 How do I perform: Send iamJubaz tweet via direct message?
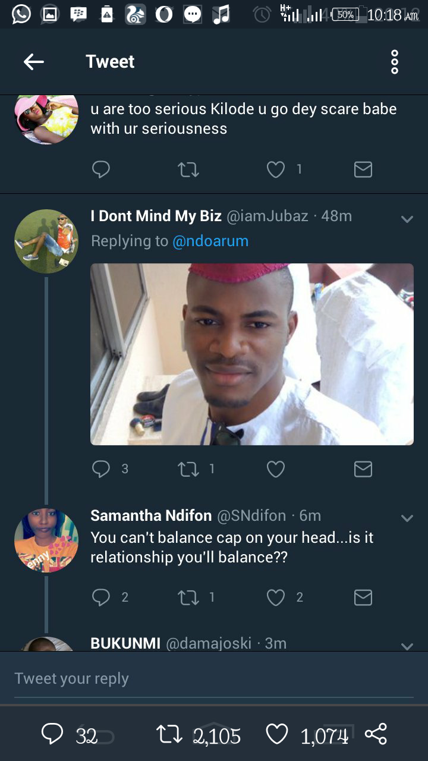click(x=363, y=469)
